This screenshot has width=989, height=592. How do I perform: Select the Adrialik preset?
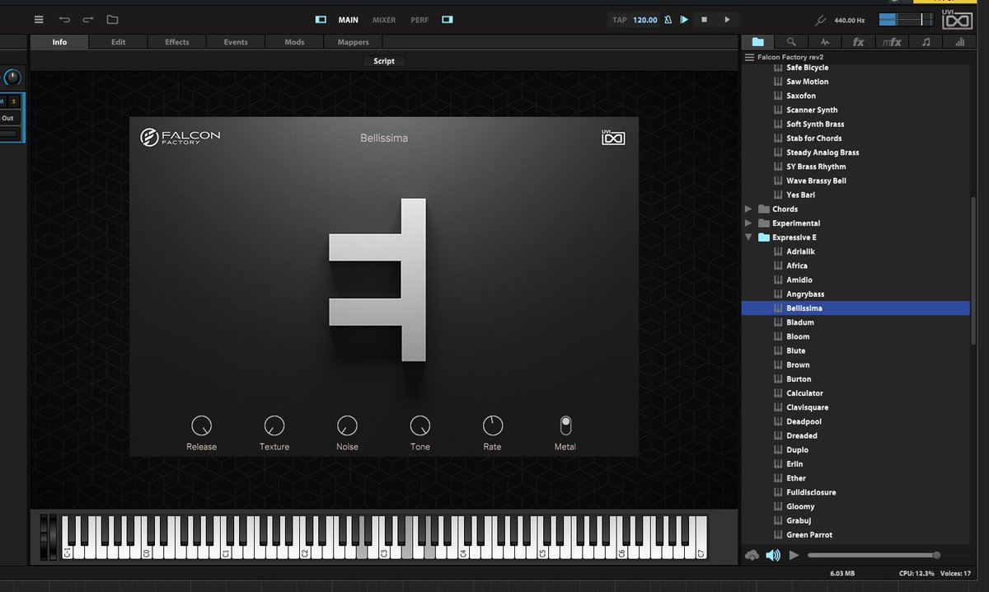(x=855, y=251)
